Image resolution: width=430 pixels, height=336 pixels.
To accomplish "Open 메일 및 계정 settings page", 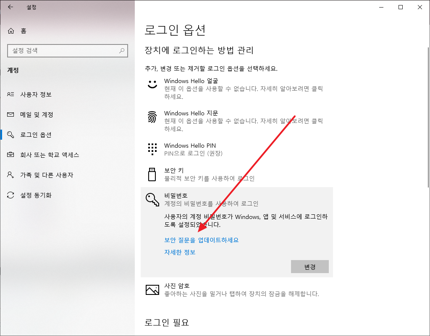I will (x=68, y=115).
